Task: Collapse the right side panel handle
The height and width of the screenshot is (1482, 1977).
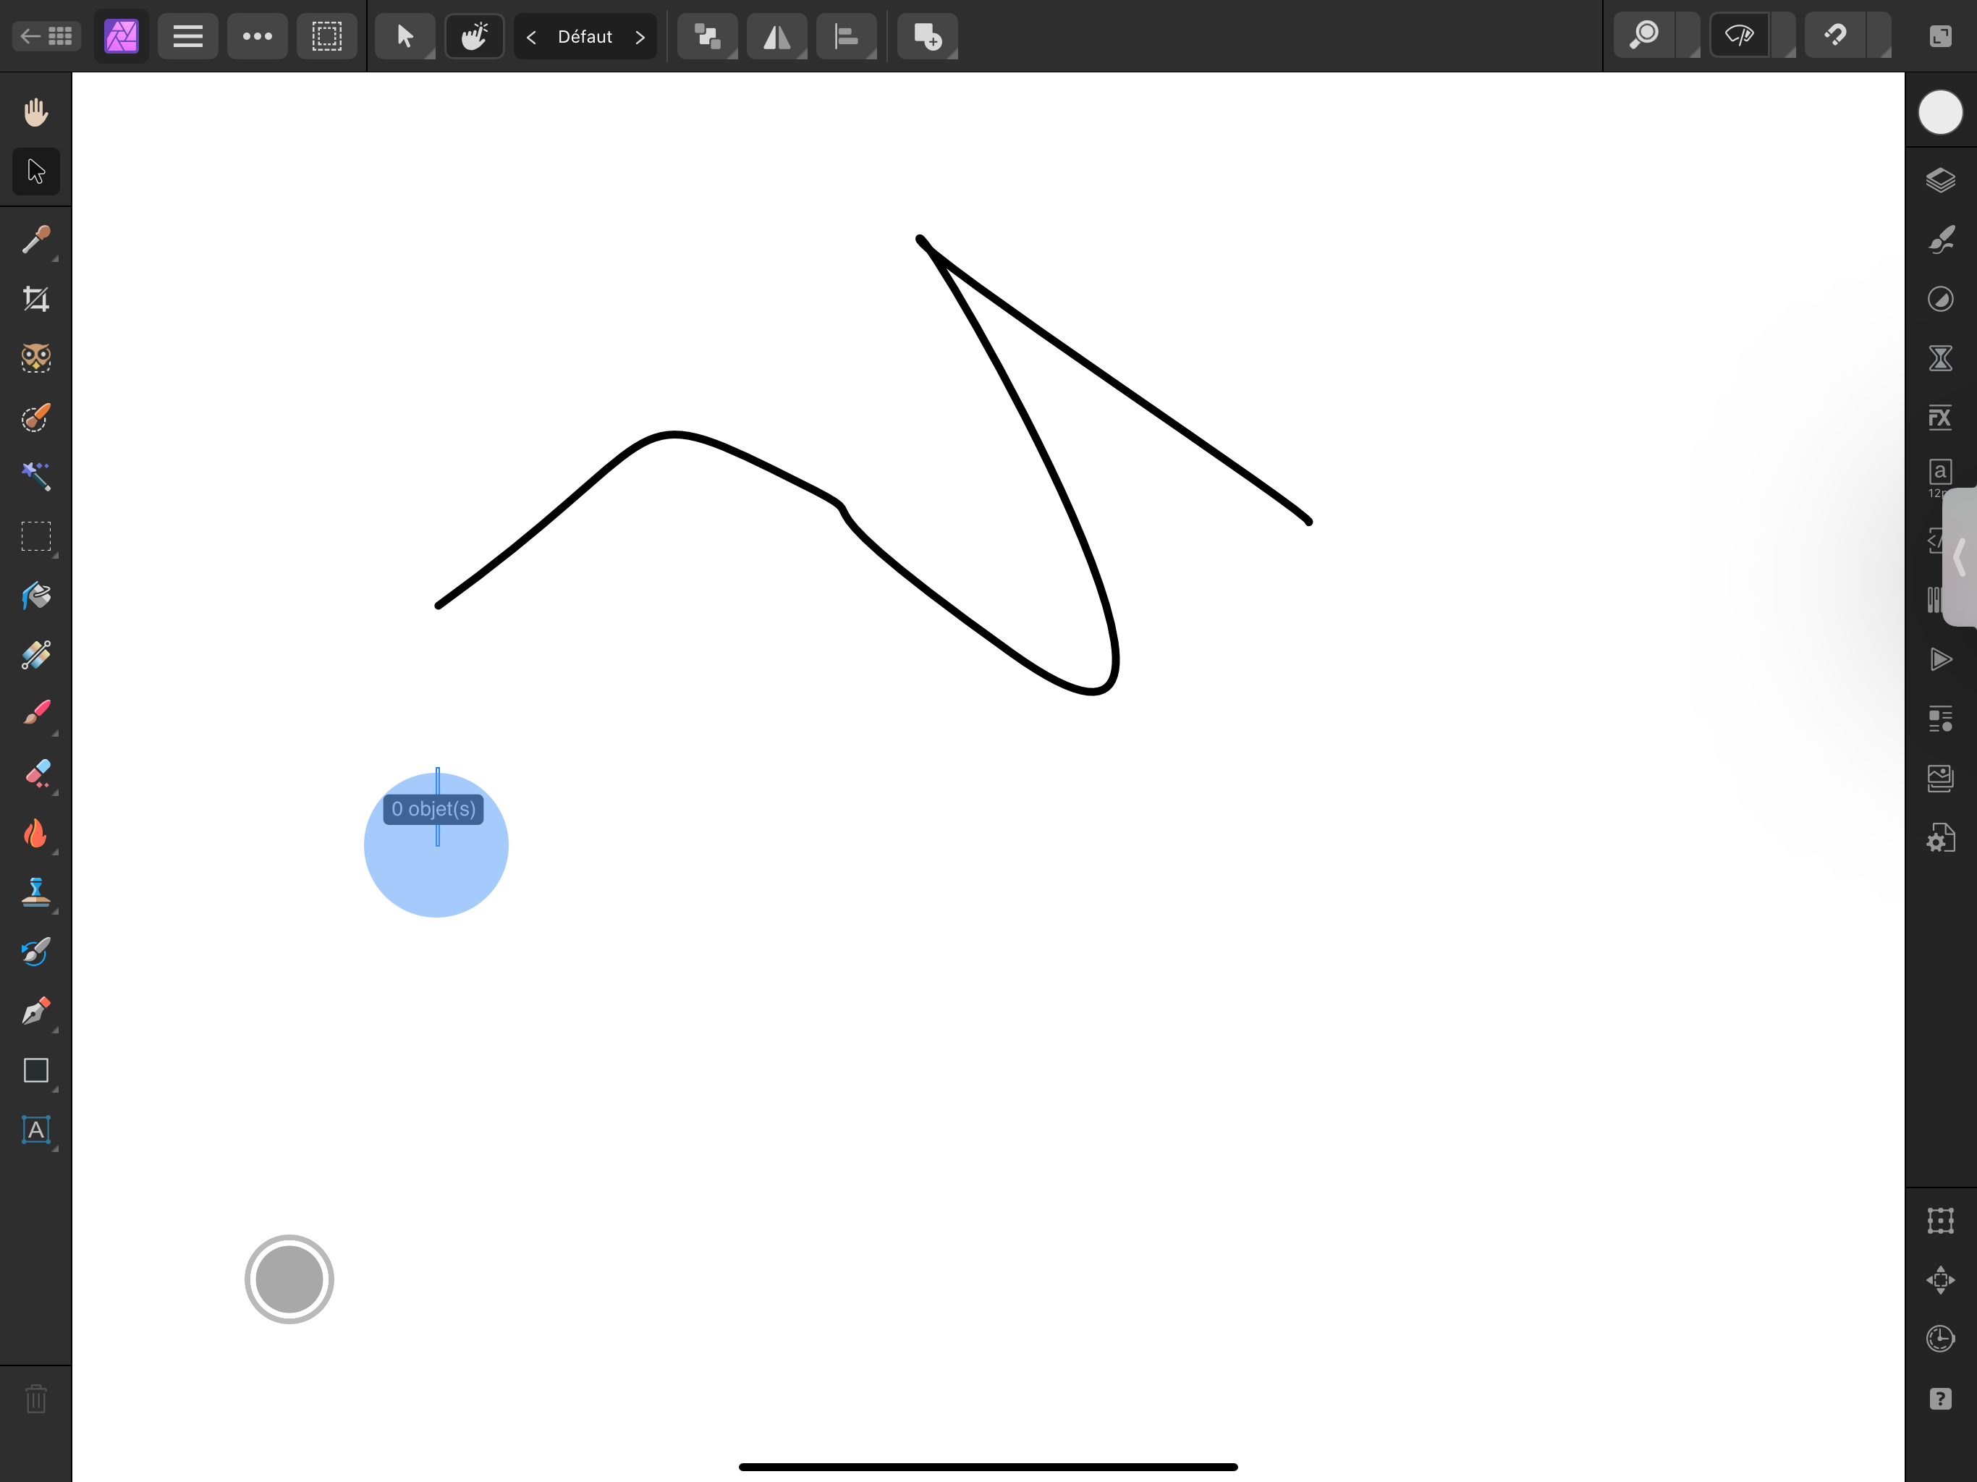Action: coord(1960,558)
